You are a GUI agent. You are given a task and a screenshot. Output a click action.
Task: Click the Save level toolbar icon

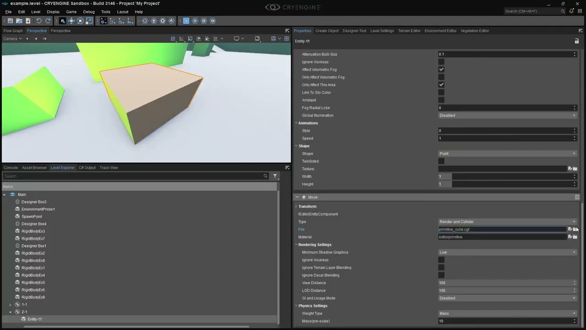point(10,21)
